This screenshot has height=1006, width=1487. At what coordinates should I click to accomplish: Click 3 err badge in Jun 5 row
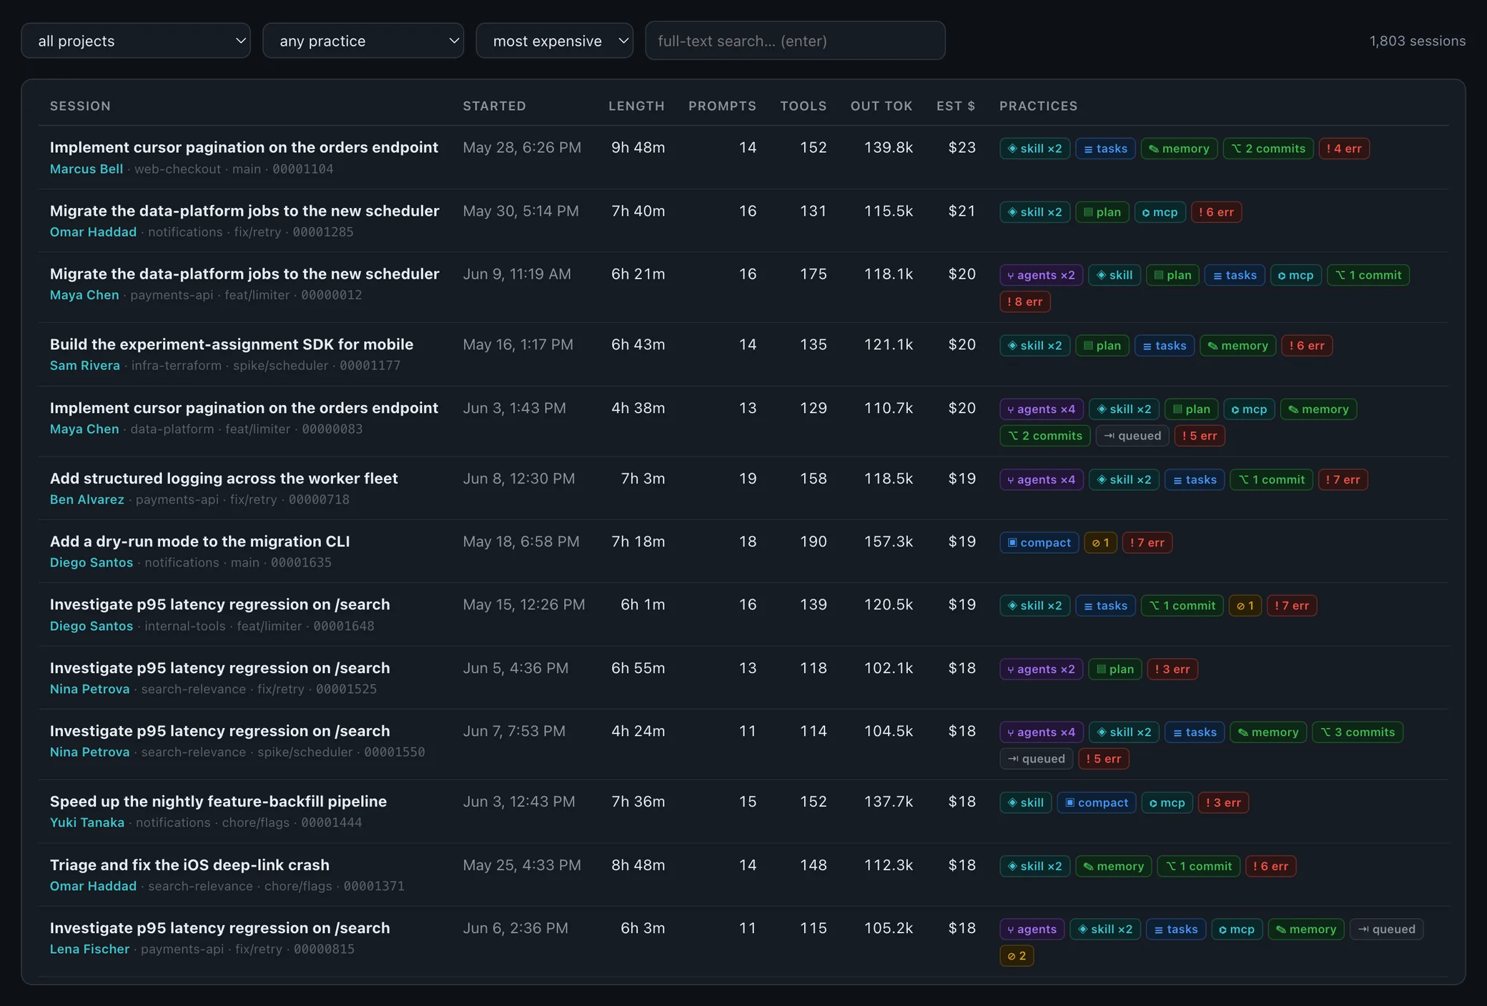1172,669
